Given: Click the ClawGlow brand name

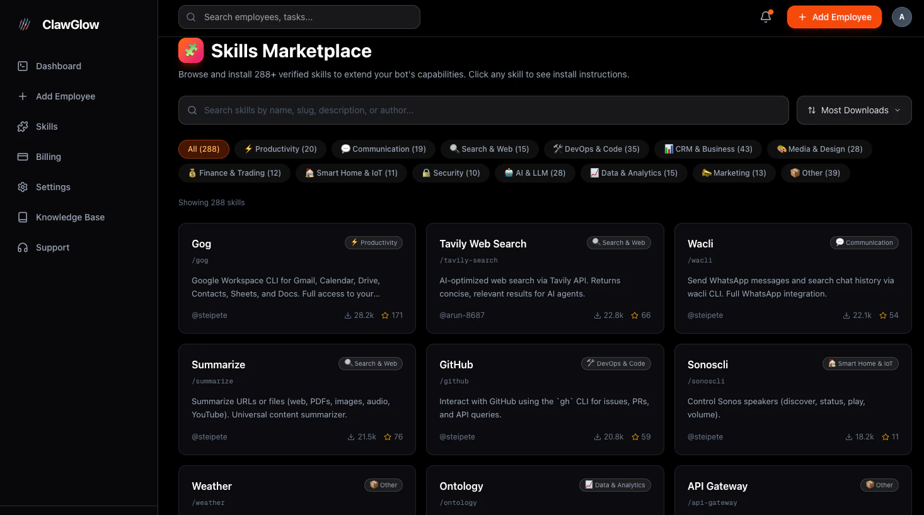Looking at the screenshot, I should point(71,25).
